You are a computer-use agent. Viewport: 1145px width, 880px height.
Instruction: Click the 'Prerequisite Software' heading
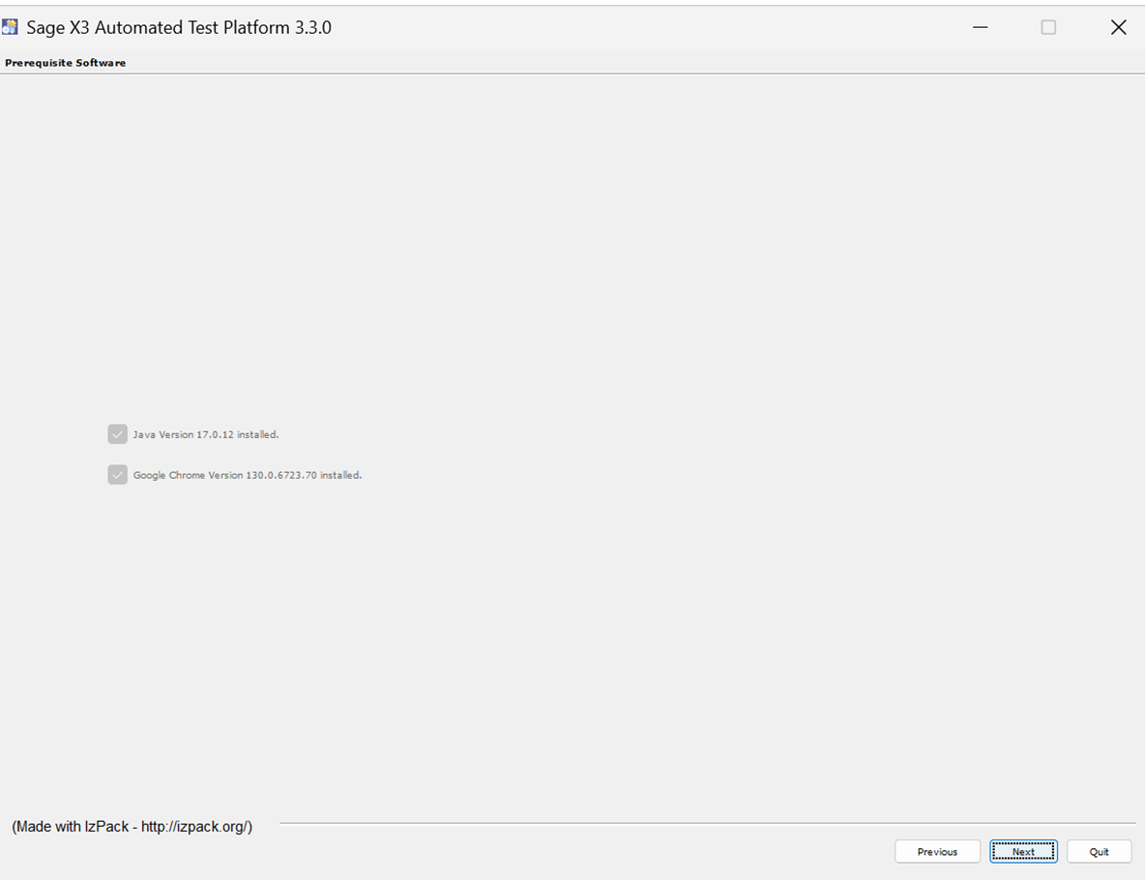point(65,63)
